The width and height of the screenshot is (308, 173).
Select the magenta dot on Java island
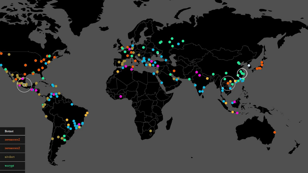click(237, 113)
